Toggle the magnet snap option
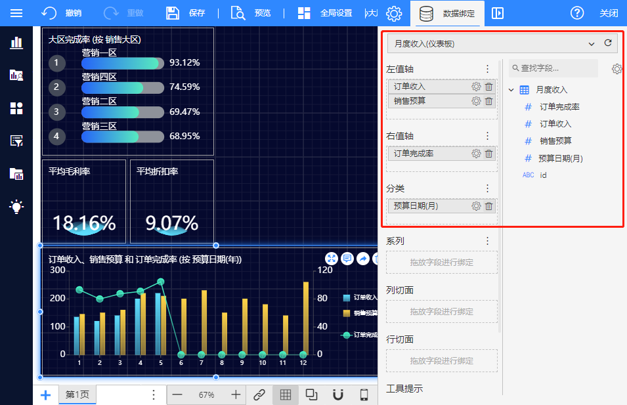 [x=338, y=394]
